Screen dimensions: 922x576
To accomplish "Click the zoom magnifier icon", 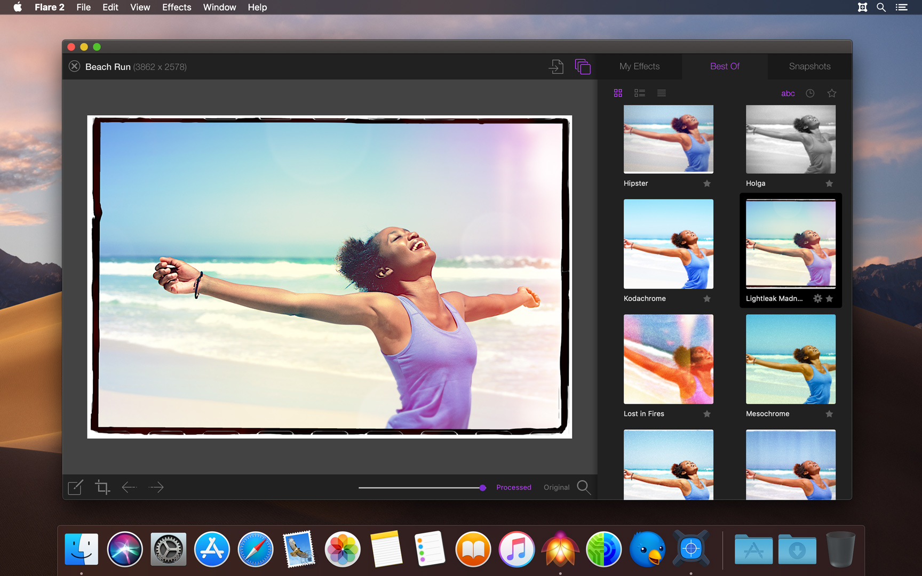I will pos(584,487).
